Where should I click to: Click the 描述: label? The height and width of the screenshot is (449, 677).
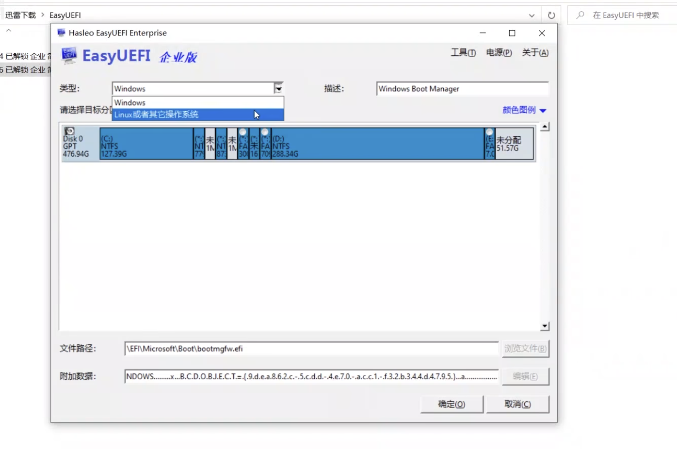pos(334,88)
